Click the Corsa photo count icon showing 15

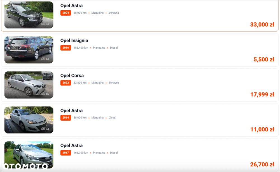45,94
